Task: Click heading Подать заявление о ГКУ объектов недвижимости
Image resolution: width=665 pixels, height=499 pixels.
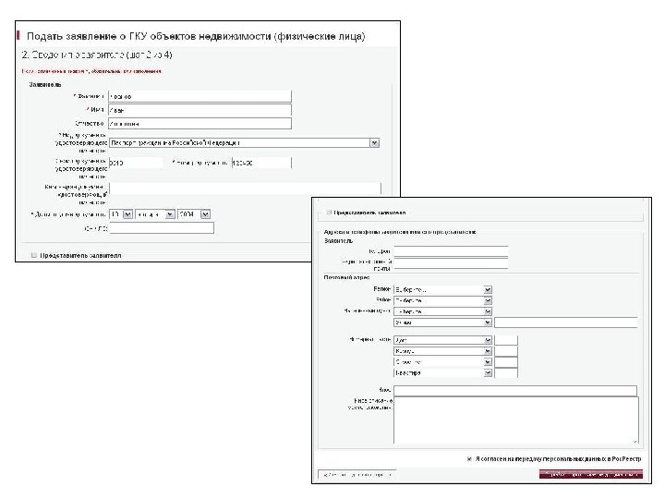Action: pos(196,36)
